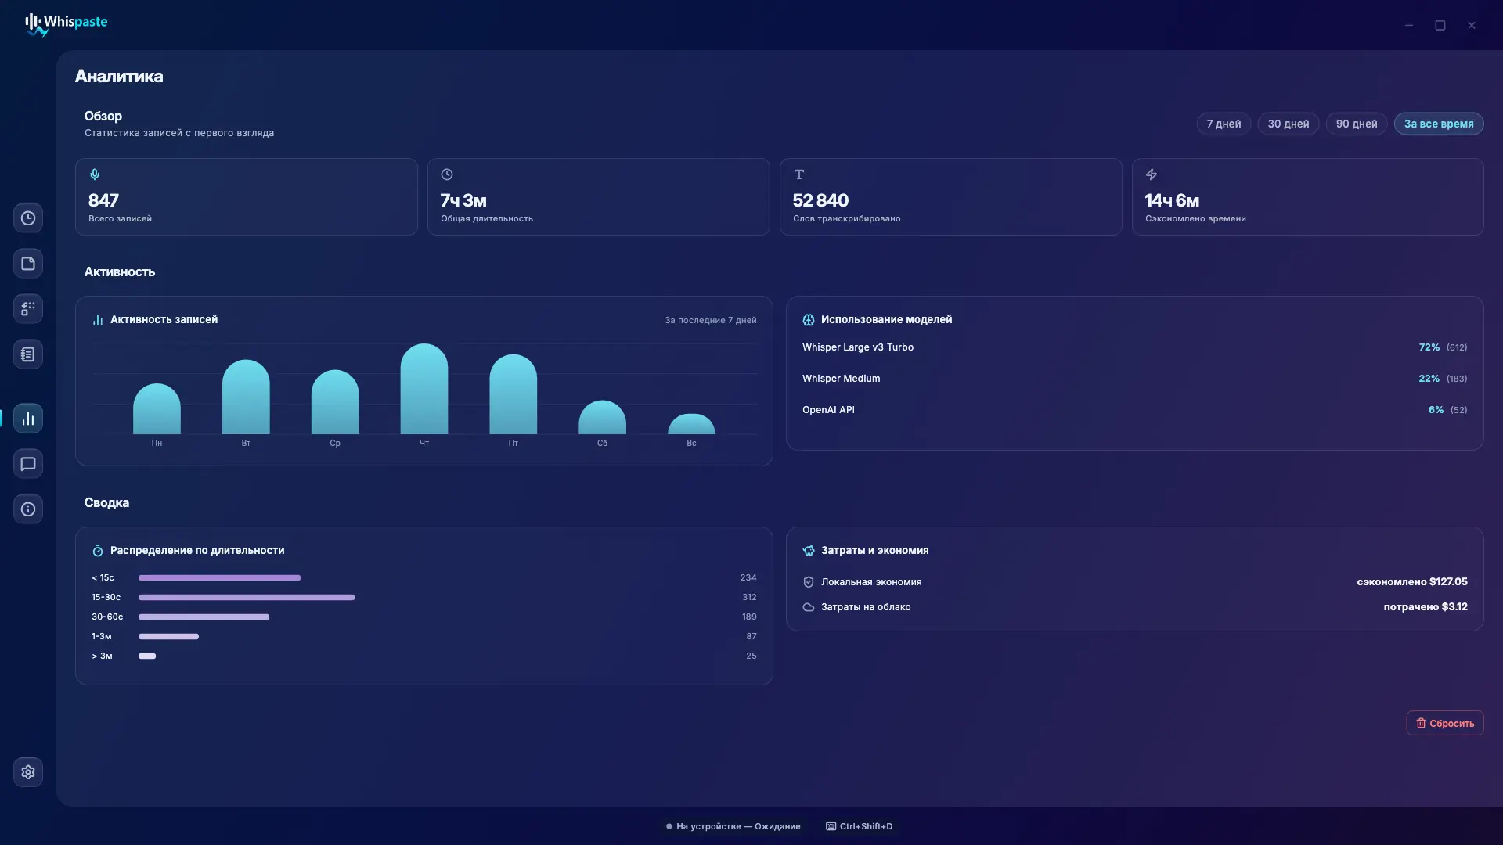
Task: Click the Whisper Large v3 Turbo row
Action: point(1135,347)
